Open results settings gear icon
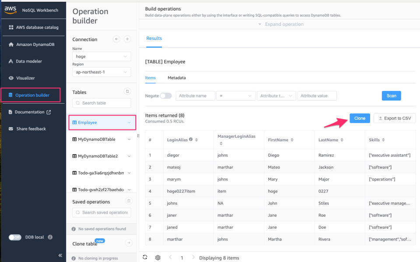The image size is (420, 262). click(x=158, y=258)
